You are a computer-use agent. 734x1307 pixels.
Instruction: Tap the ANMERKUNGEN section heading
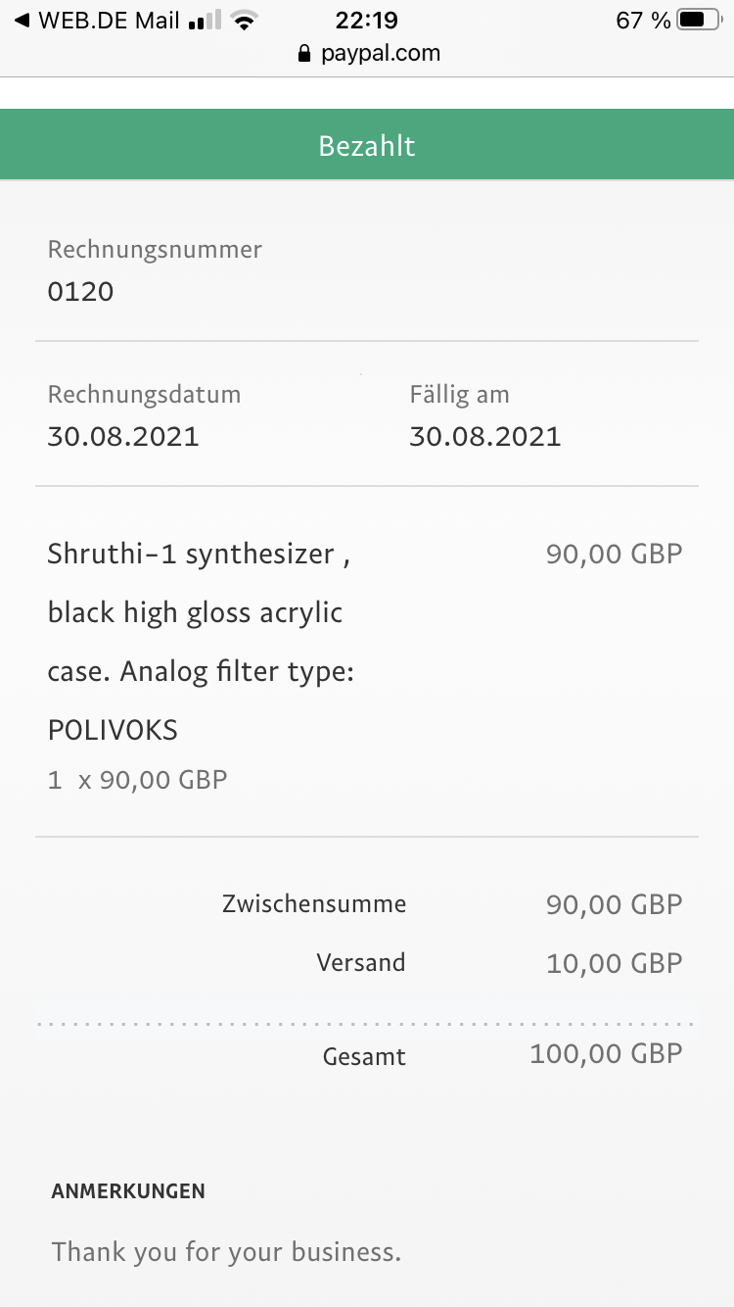[x=128, y=1191]
